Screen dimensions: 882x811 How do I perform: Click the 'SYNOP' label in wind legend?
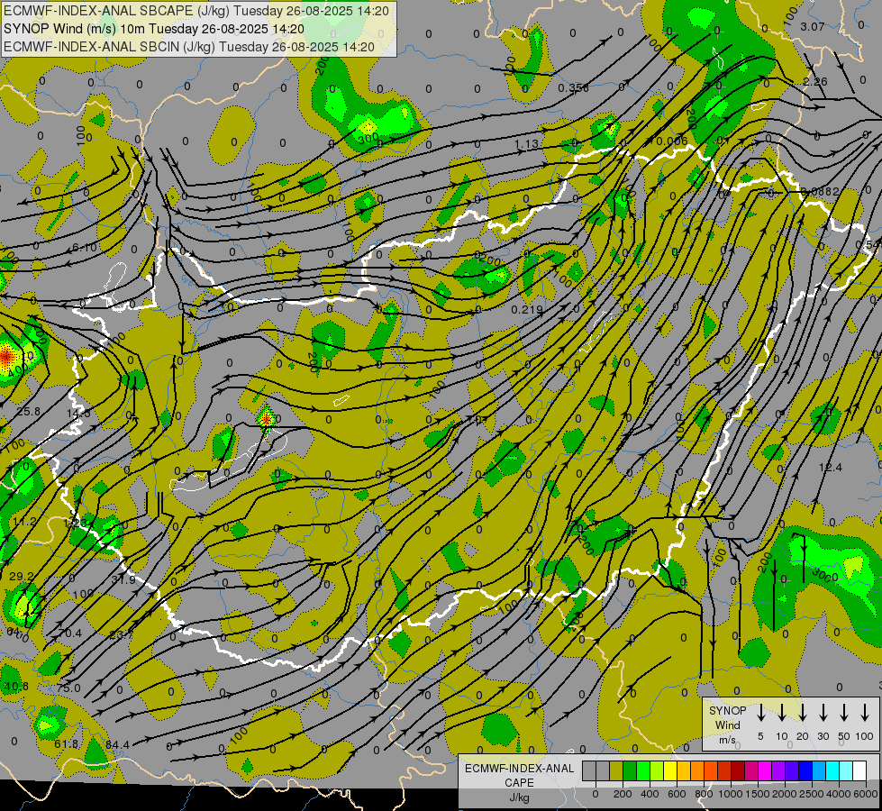727,710
